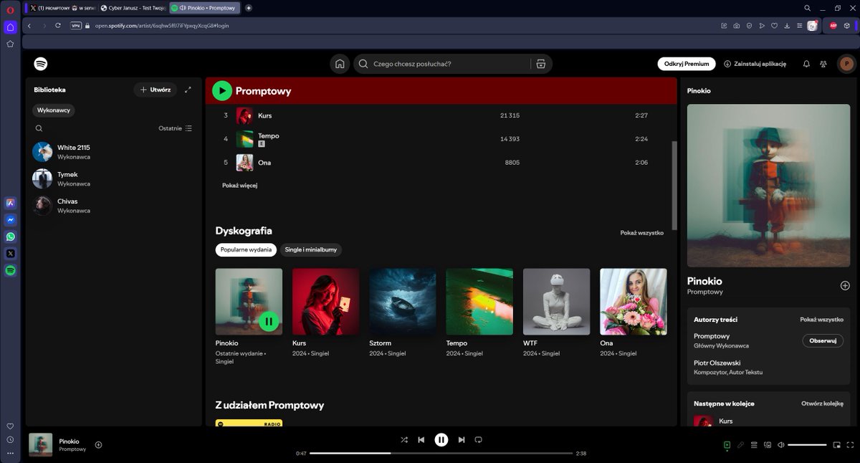Pause via green button on Pinokio album

269,322
